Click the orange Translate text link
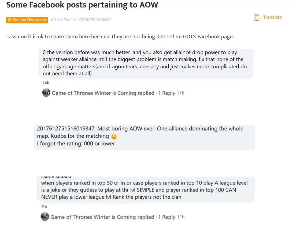 click(x=272, y=17)
